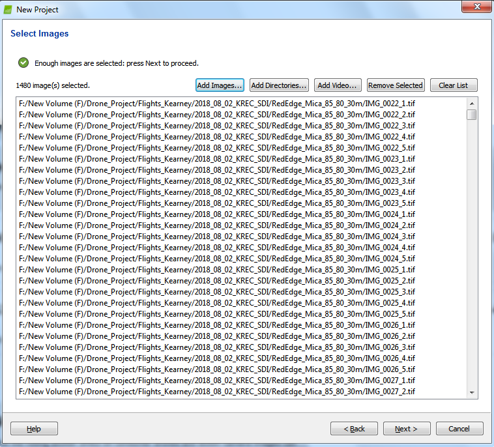Click the 'Enough images are selected' message
The height and width of the screenshot is (447, 494).
[117, 63]
